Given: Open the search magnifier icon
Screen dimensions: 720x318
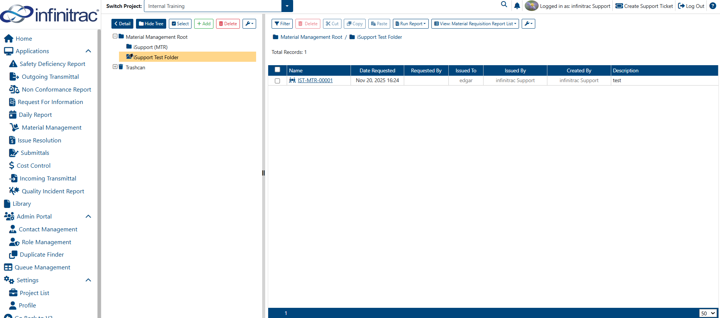Looking at the screenshot, I should tap(504, 5).
